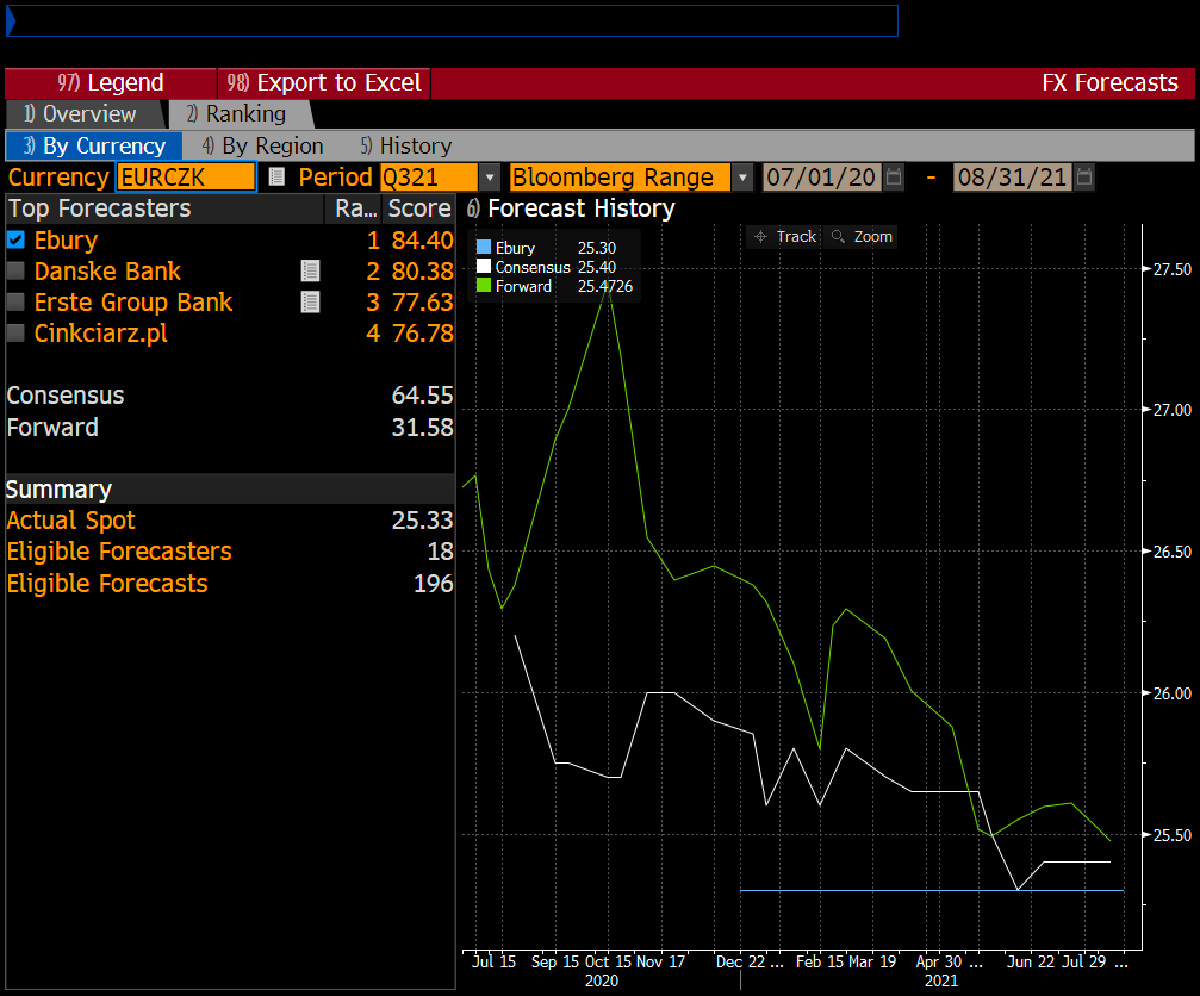This screenshot has width=1200, height=996.
Task: Expand the Bloomberg Range dropdown arrow
Action: point(742,178)
